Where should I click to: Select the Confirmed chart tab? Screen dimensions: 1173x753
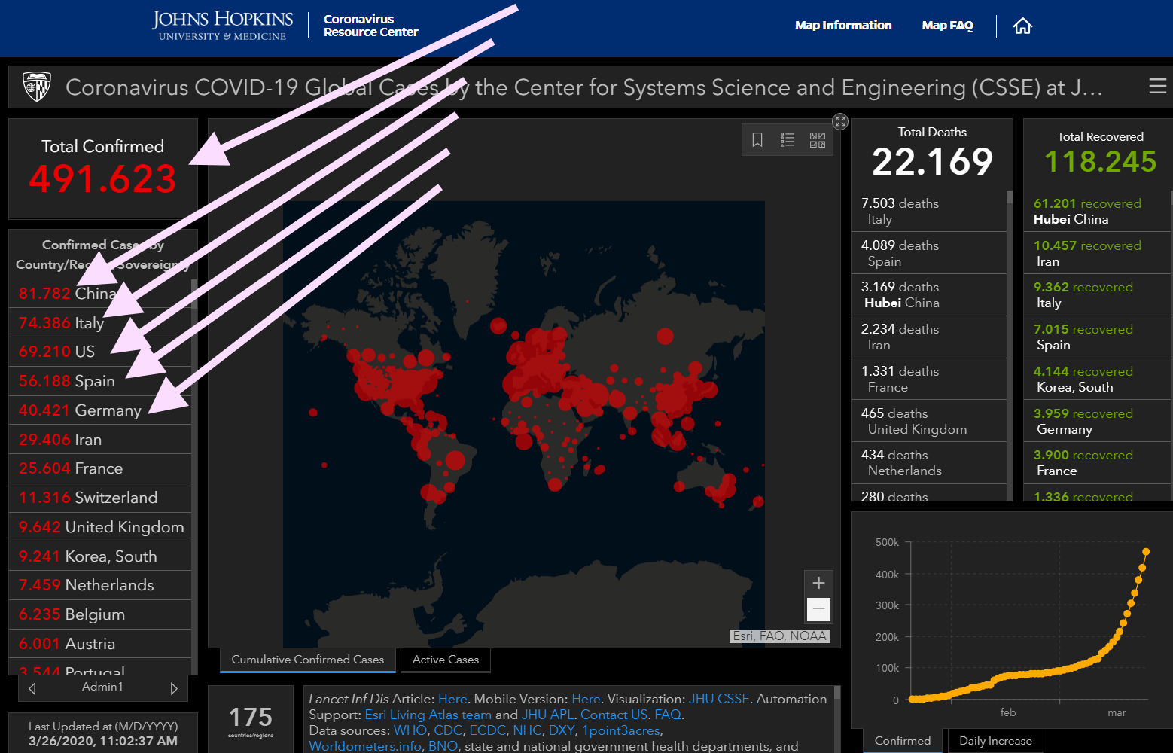[903, 741]
